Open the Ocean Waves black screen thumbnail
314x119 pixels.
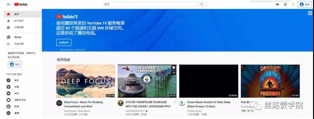[x=209, y=81]
